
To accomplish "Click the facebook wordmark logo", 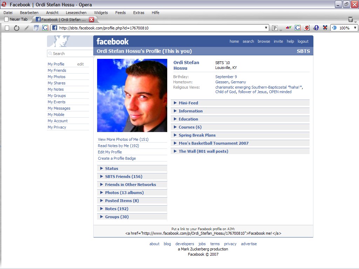I will 113,41.
